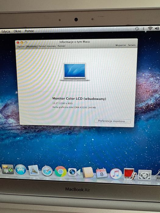Switch to the Ogólne tab
Image resolution: width=160 pixels, height=213 pixels.
pyautogui.click(x=21, y=47)
